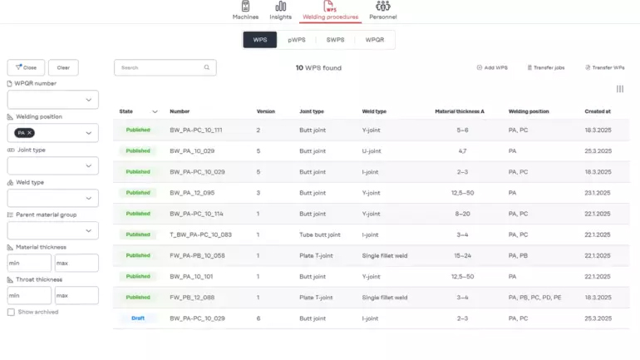Image resolution: width=640 pixels, height=360 pixels.
Task: Click the Material thickness min field
Action: click(29, 264)
